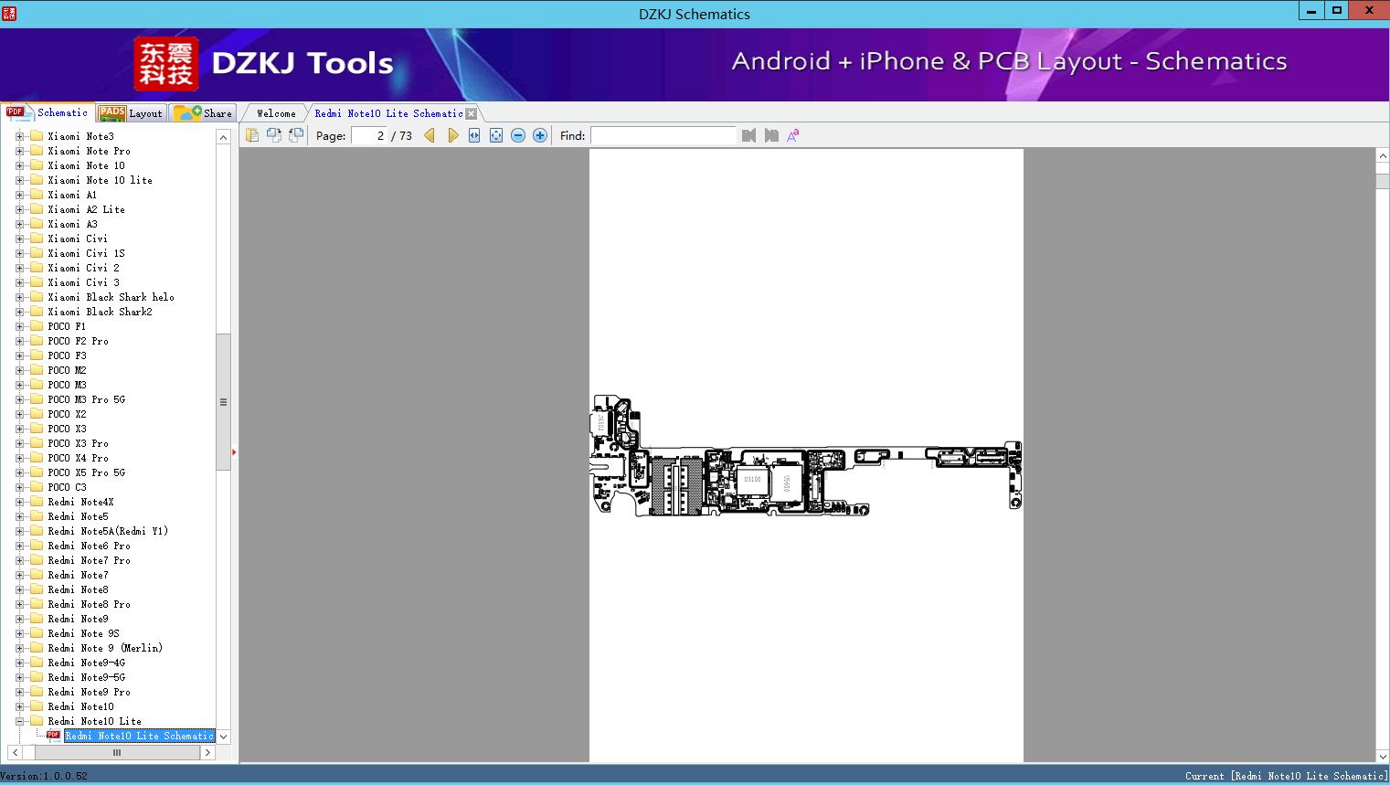This screenshot has height=785, width=1390.
Task: Select POCO F3 in the tree
Action: click(x=67, y=355)
